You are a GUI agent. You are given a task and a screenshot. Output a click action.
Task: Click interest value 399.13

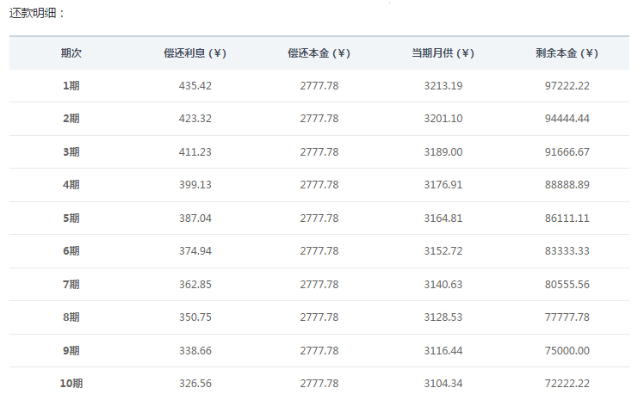pyautogui.click(x=195, y=185)
